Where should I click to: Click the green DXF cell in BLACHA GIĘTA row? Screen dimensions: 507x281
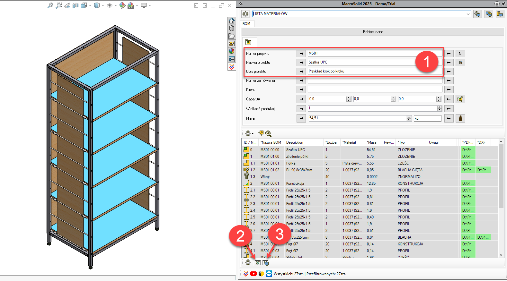click(x=483, y=170)
